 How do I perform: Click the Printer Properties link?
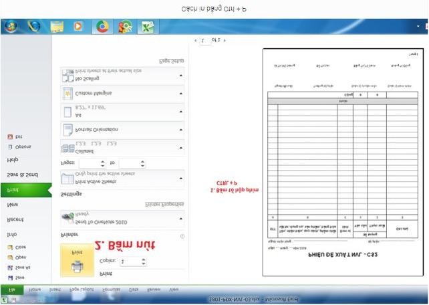[164, 205]
